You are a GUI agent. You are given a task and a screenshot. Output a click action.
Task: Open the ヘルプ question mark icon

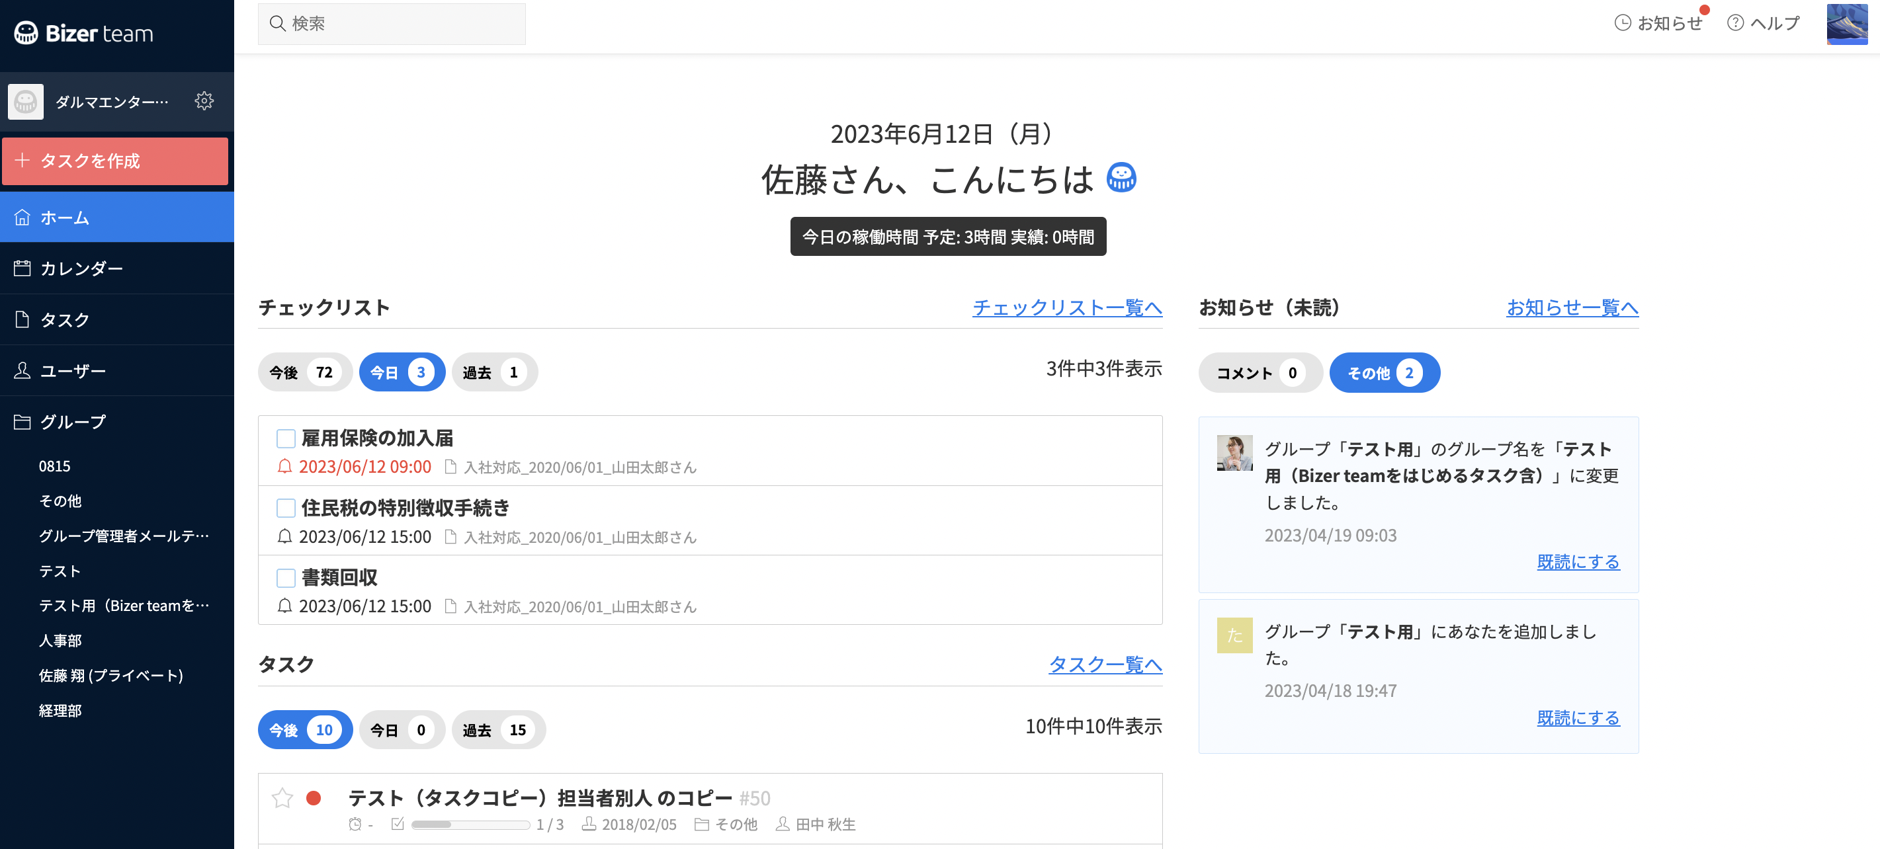[x=1734, y=23]
